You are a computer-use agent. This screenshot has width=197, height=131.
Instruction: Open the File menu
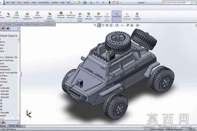(x=7, y=3)
